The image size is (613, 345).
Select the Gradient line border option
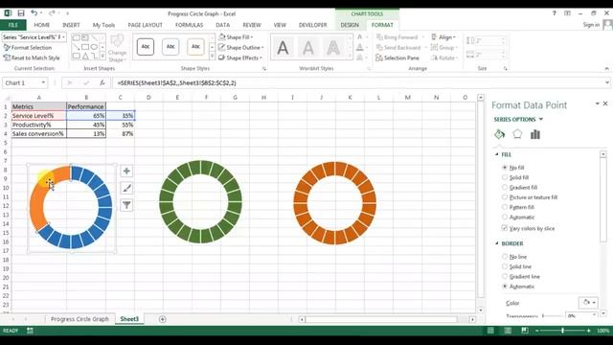[x=505, y=277]
